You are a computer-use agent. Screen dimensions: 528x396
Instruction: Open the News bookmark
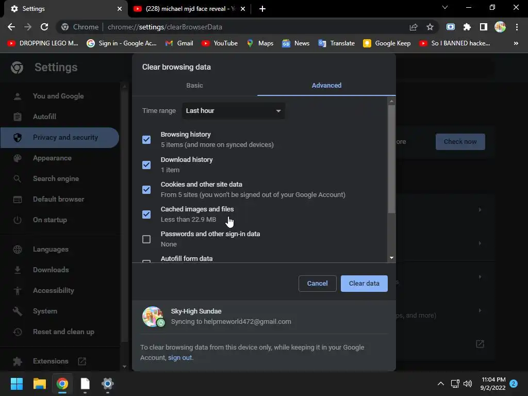pyautogui.click(x=295, y=43)
